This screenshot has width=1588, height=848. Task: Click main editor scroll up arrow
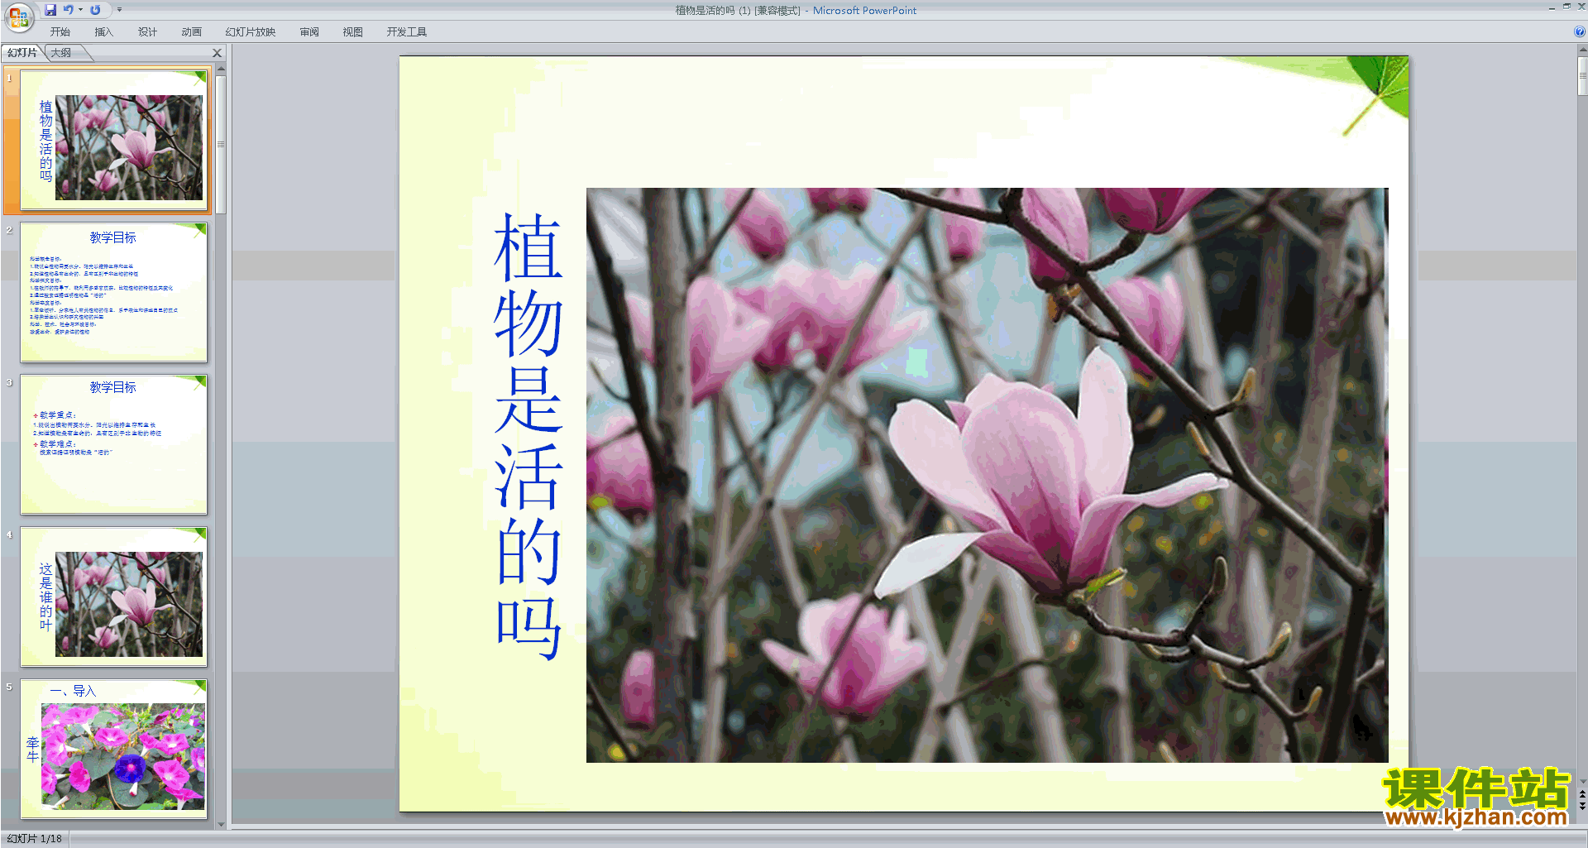(1582, 50)
